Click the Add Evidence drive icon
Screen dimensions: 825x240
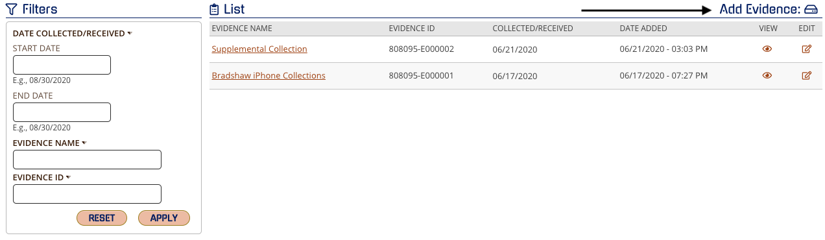click(x=811, y=10)
